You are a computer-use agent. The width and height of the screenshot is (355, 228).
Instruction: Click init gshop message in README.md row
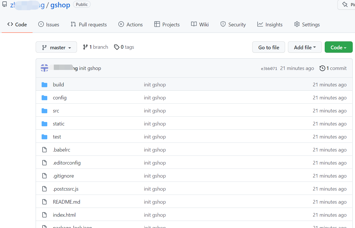[155, 202]
